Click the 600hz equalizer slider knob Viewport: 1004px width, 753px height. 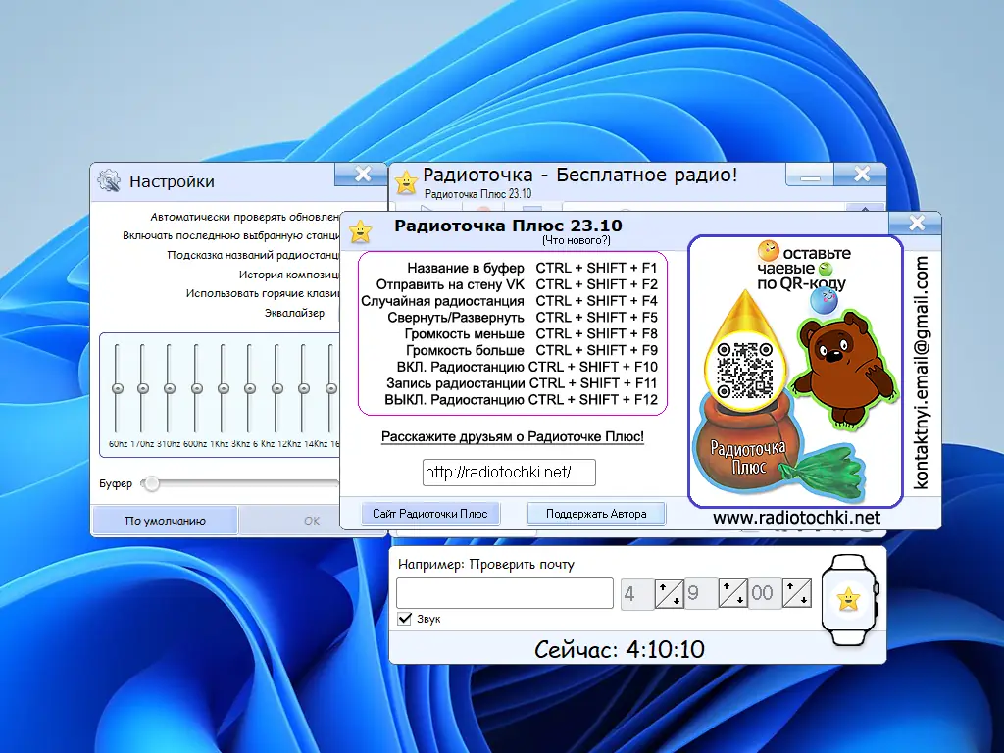197,388
